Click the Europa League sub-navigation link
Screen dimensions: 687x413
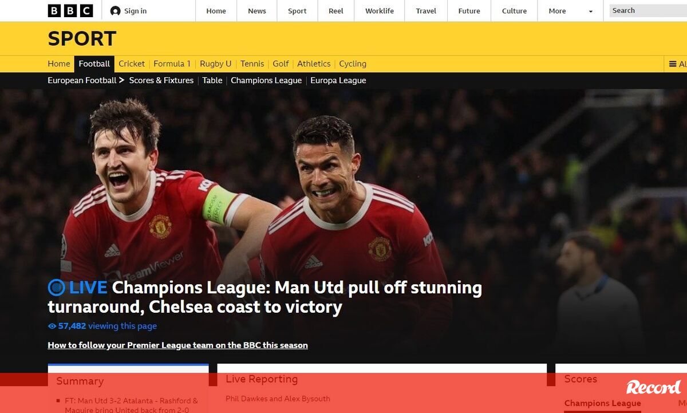click(x=338, y=80)
